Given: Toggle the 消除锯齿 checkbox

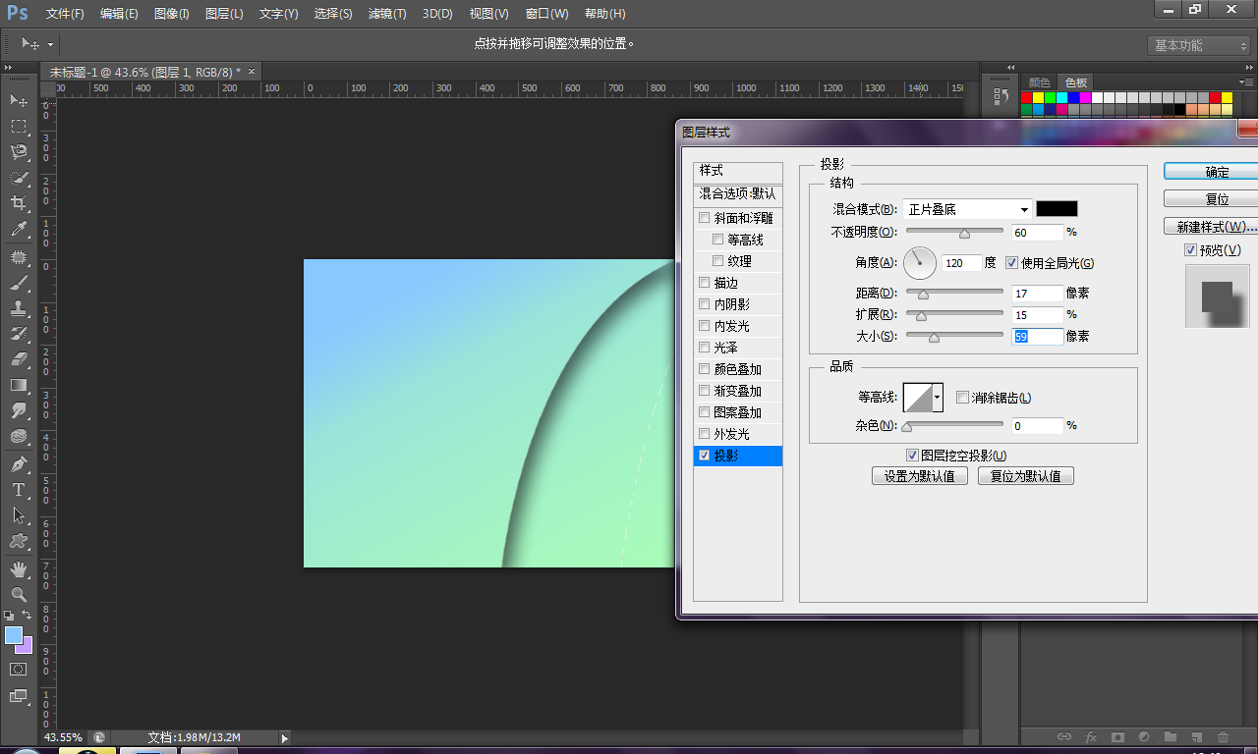Looking at the screenshot, I should [962, 398].
